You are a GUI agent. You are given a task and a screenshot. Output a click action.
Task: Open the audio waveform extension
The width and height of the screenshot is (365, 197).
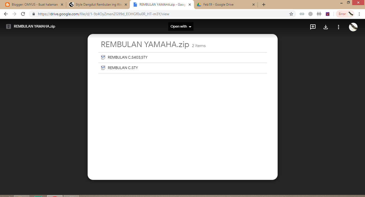click(319, 14)
